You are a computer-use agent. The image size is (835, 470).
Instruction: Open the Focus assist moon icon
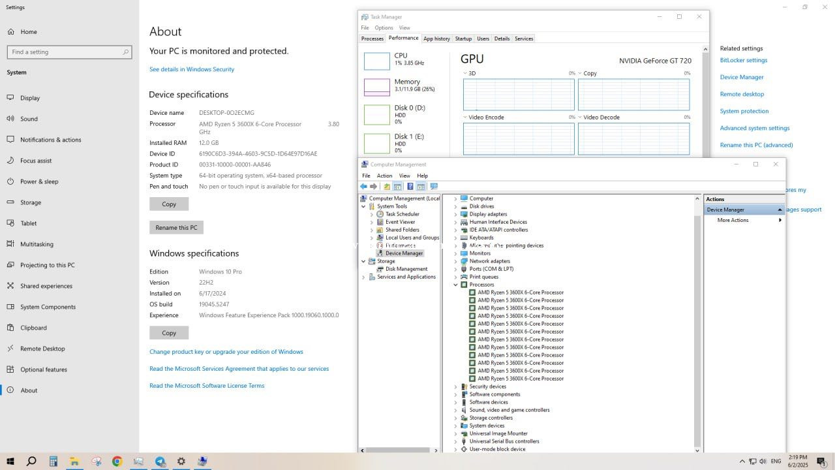[x=10, y=161]
